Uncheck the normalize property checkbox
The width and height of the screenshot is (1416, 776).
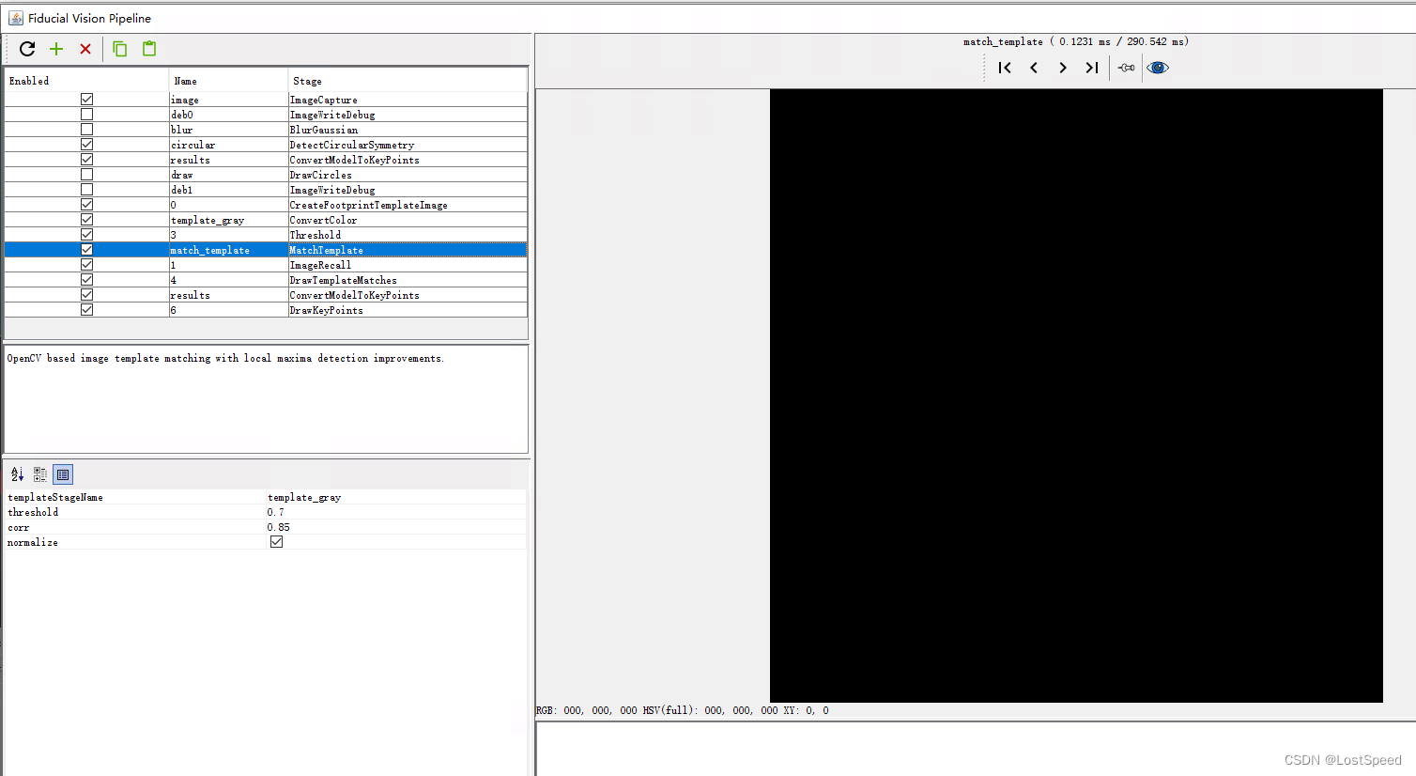(x=276, y=542)
